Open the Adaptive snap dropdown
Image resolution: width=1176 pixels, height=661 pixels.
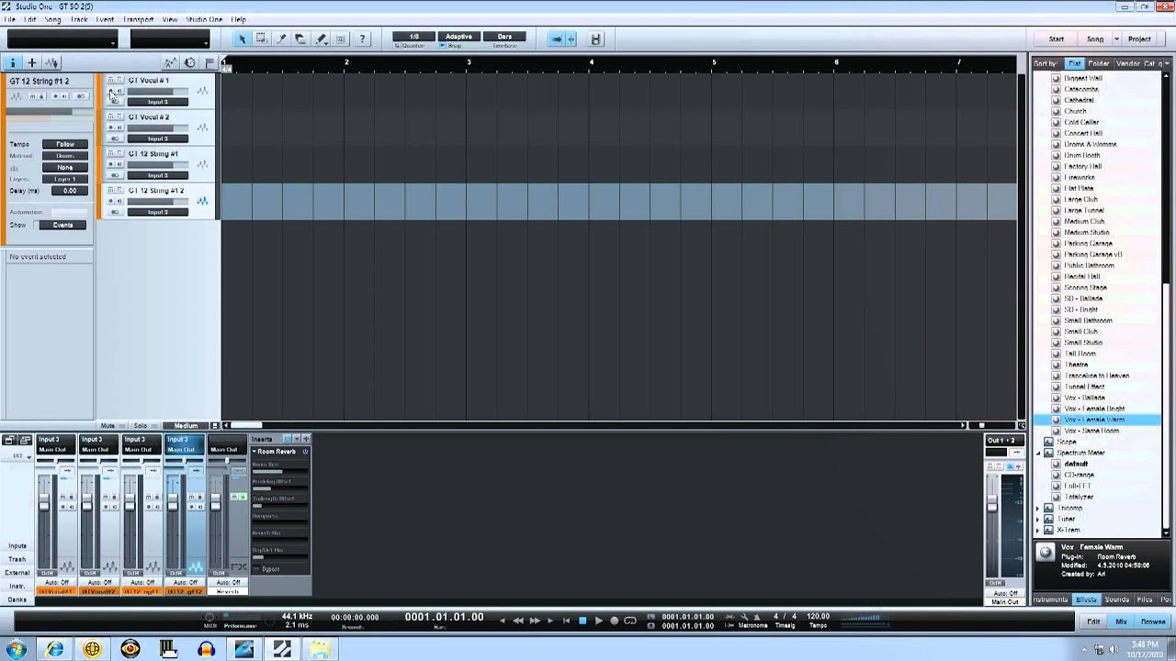click(458, 37)
